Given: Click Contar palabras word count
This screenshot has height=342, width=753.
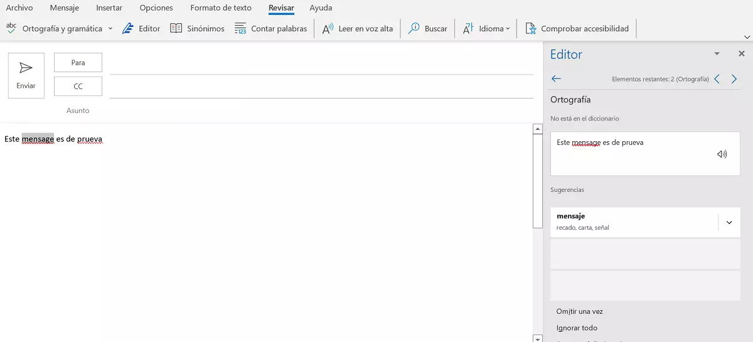Looking at the screenshot, I should (x=270, y=28).
